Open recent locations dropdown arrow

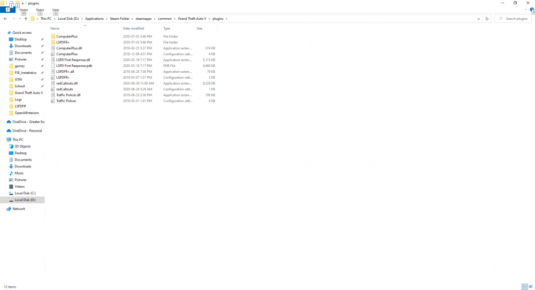[20, 19]
